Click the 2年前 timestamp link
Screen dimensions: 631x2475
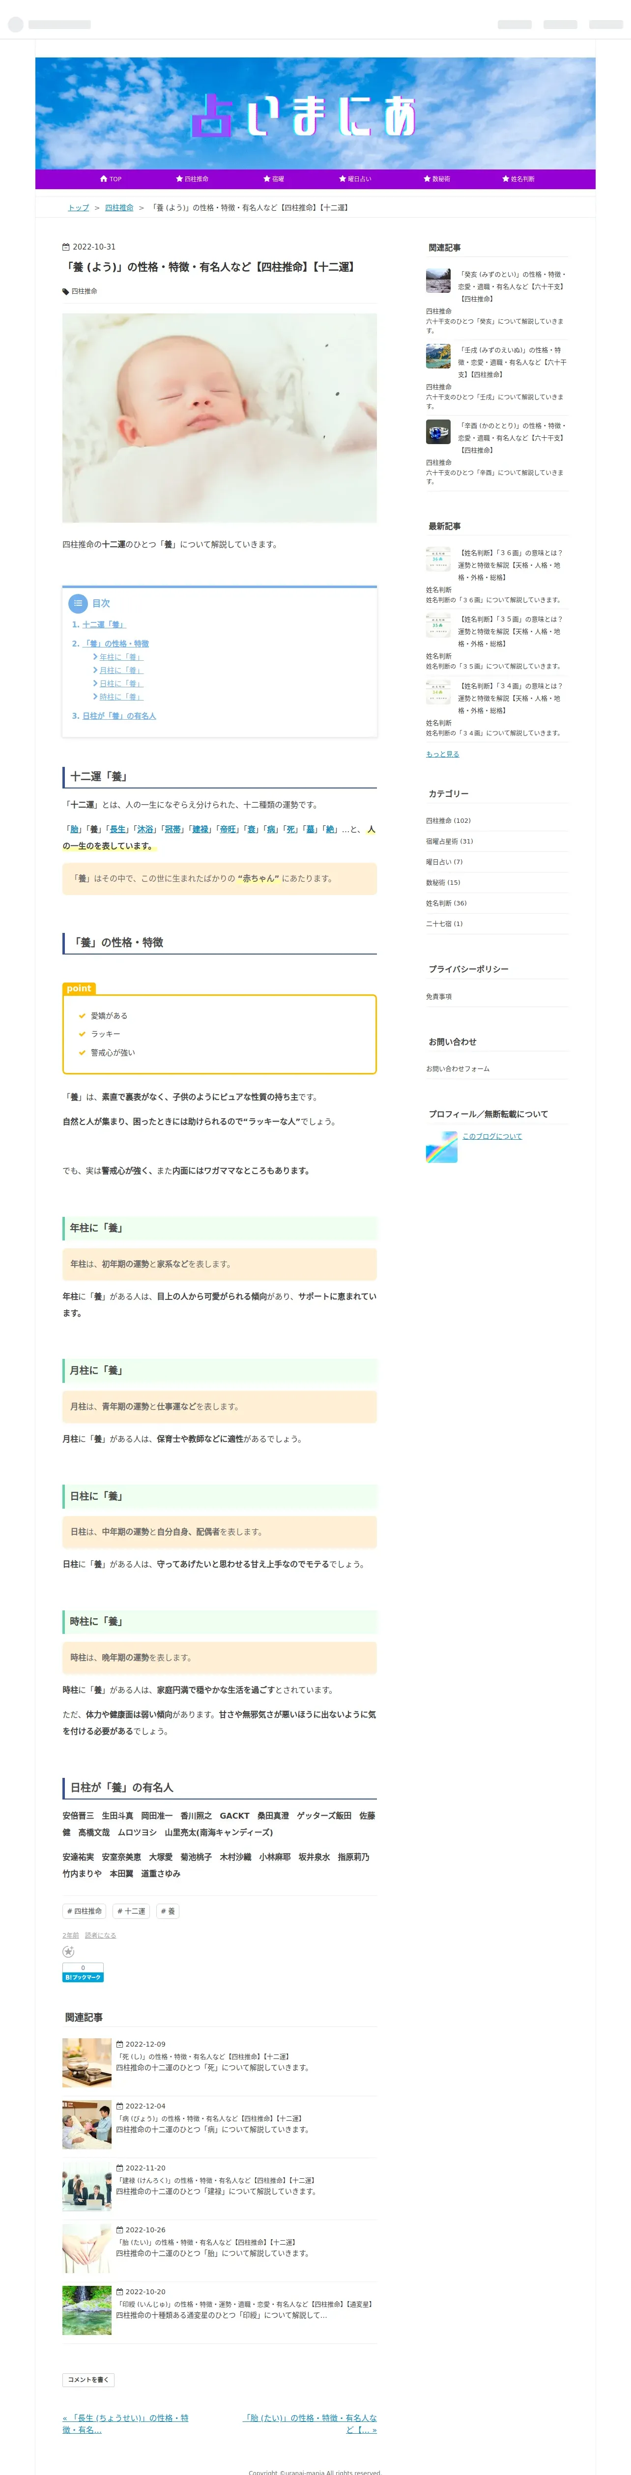(x=70, y=1935)
